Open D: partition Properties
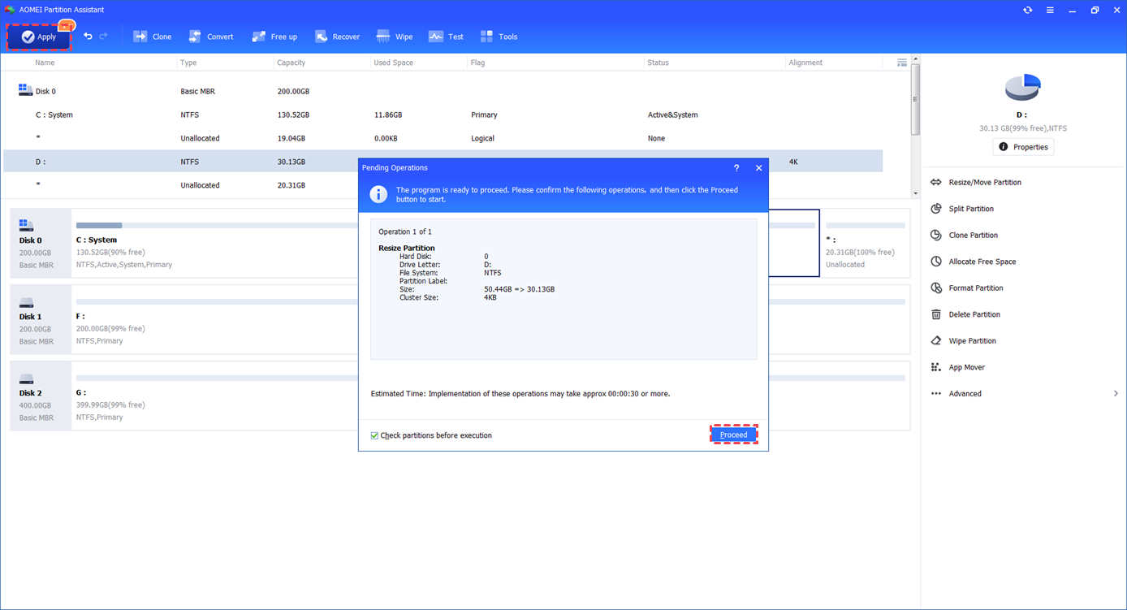Screen dimensions: 1127x610 tap(1023, 147)
